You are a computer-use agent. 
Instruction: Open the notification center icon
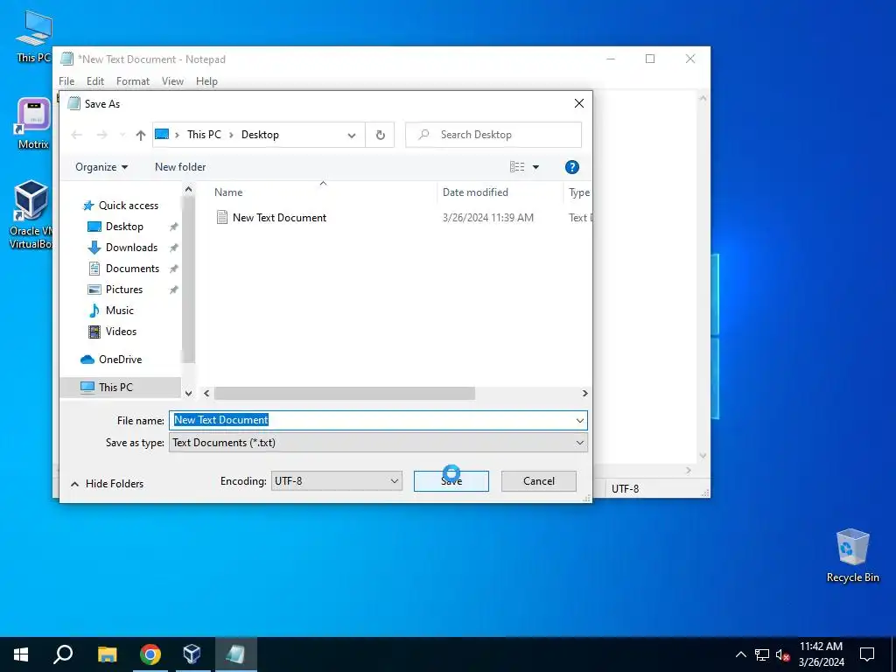click(867, 654)
